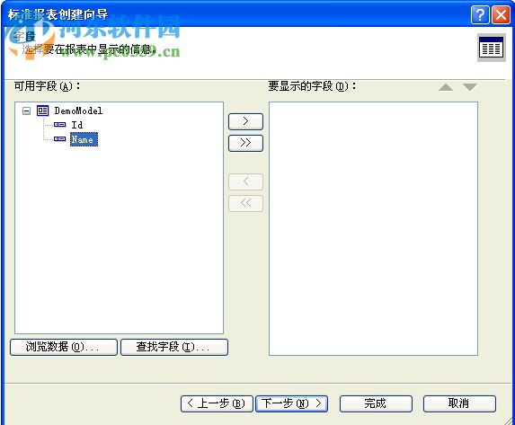
Task: Click inside the 要显示的字段 list box
Action: [x=373, y=228]
